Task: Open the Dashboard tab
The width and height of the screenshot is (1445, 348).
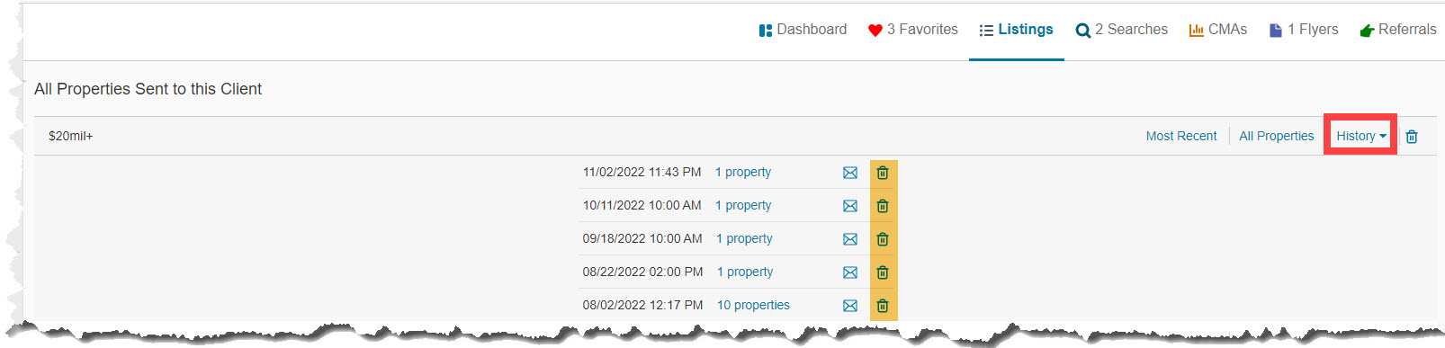Action: [x=803, y=30]
